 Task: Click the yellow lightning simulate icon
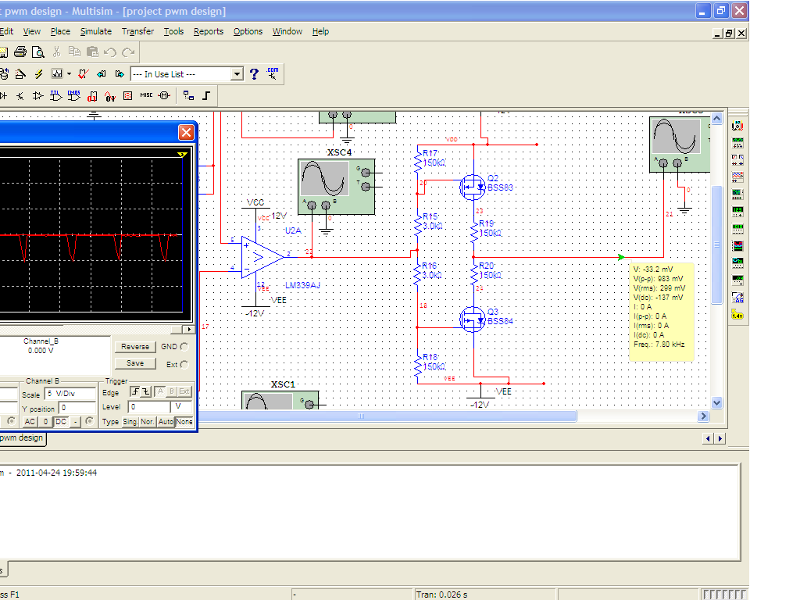(x=39, y=74)
